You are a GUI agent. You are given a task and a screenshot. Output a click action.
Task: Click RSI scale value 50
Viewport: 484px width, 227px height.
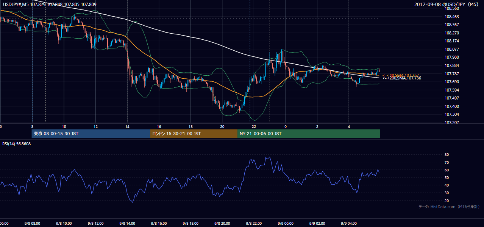[447, 177]
